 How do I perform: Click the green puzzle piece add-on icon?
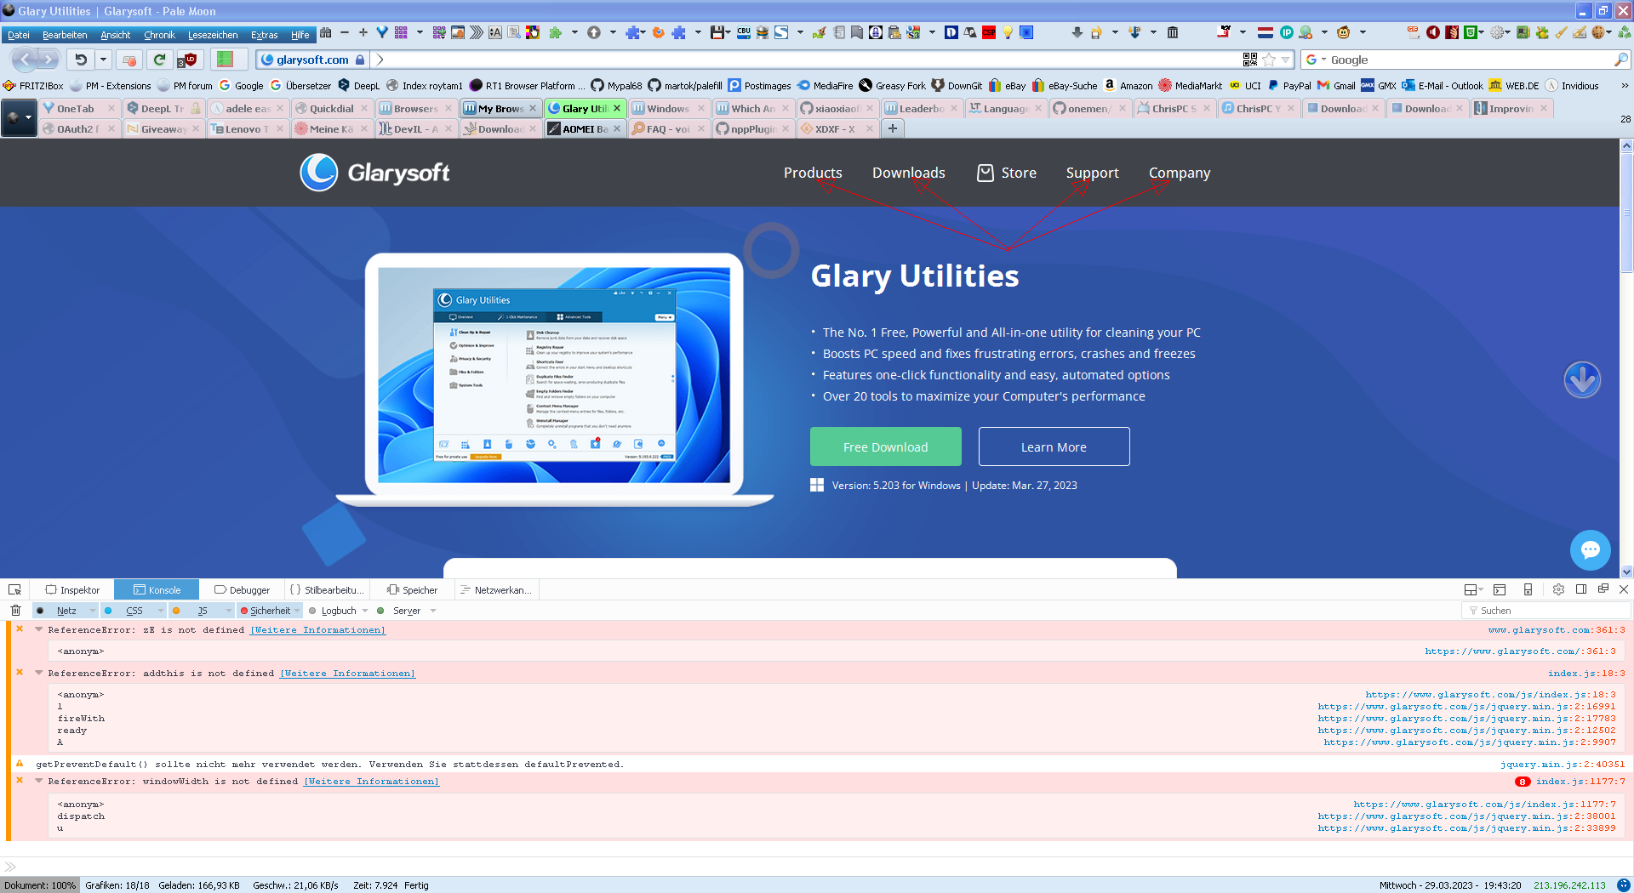[x=556, y=32]
